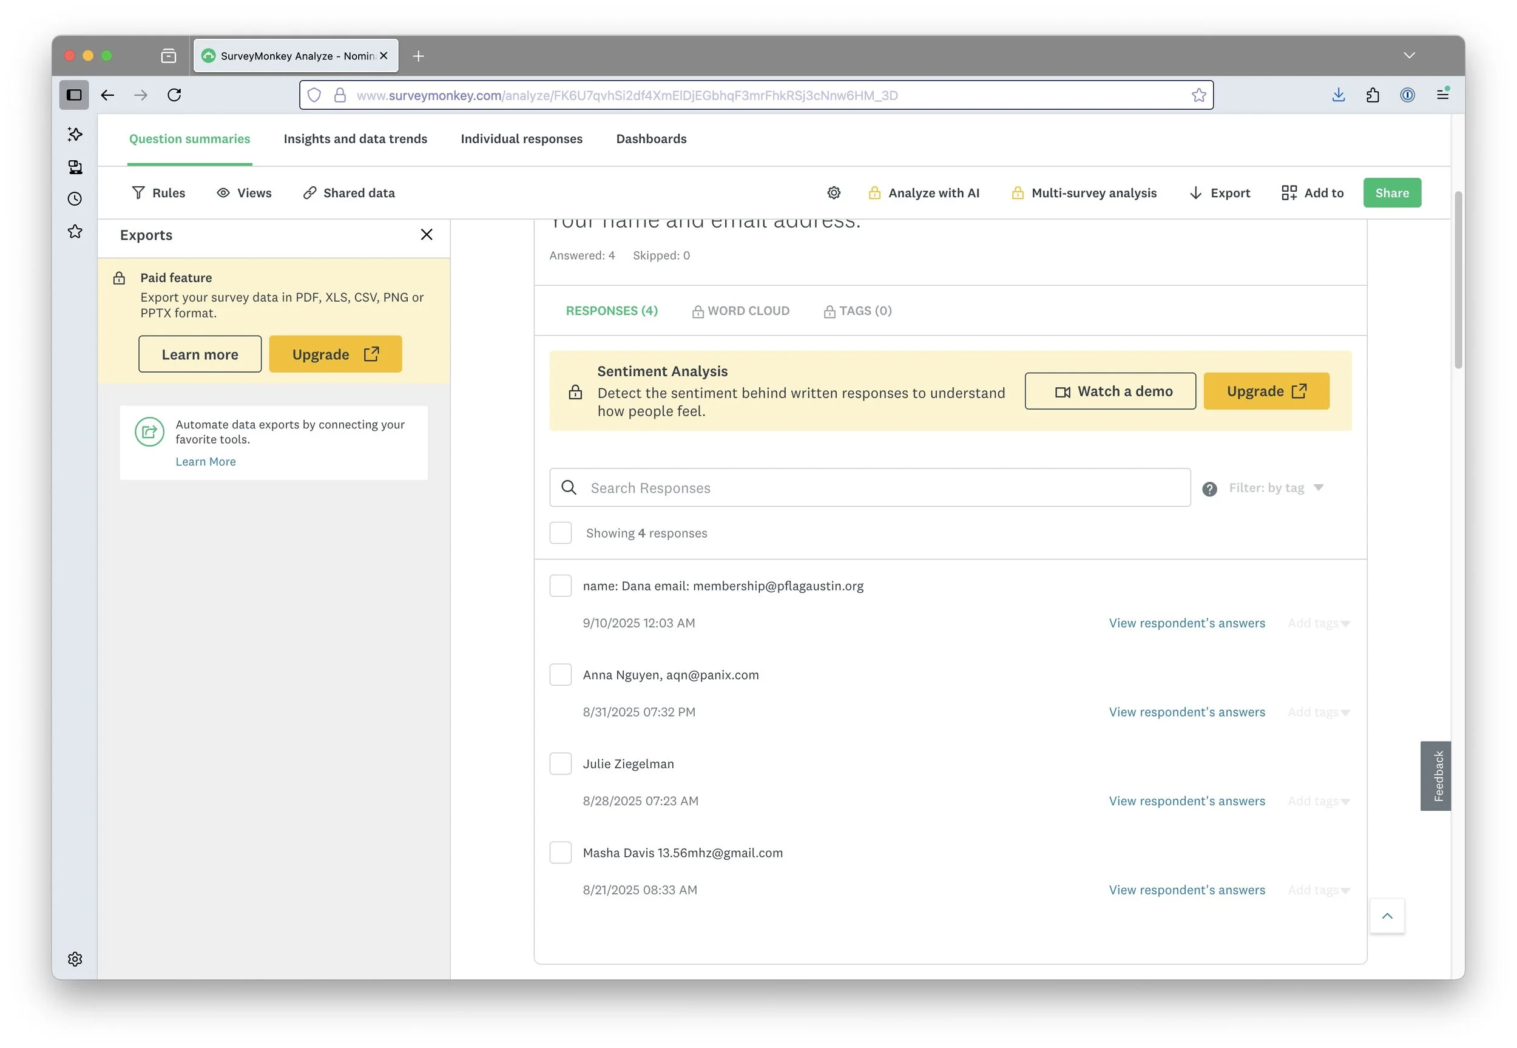1517x1048 pixels.
Task: Click into the Search Responses field
Action: coord(870,488)
